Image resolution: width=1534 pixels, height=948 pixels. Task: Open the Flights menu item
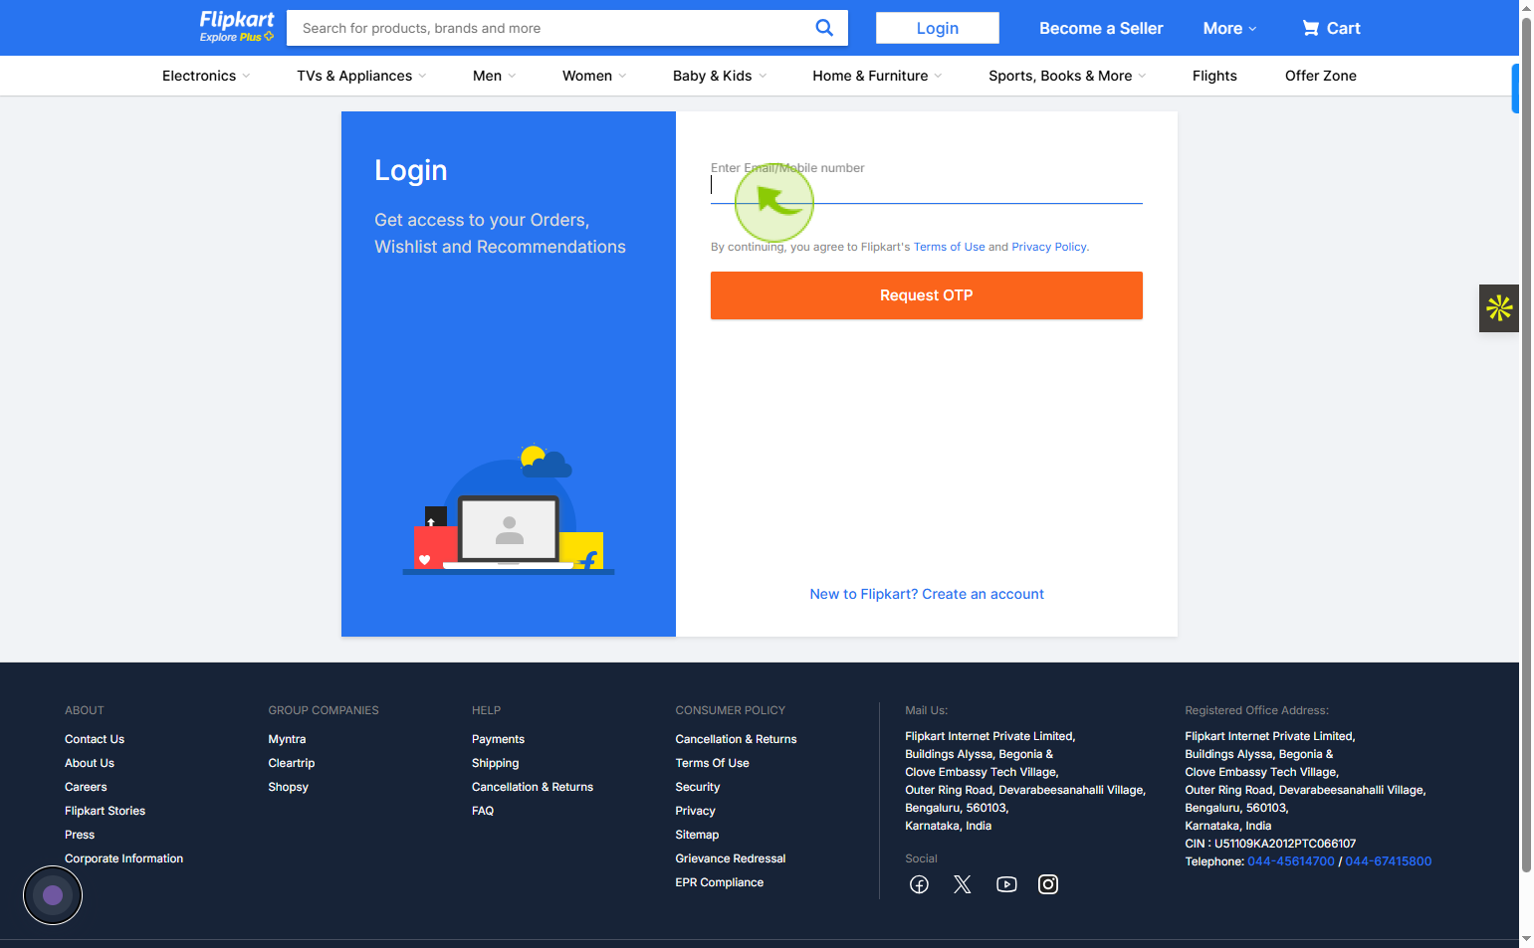click(x=1214, y=76)
